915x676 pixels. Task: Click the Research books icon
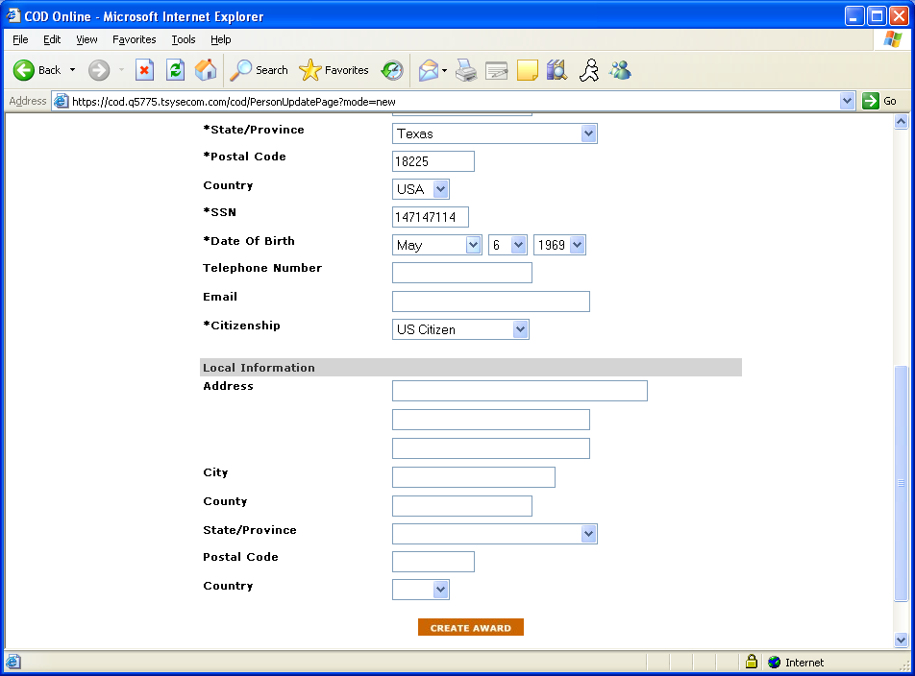click(557, 70)
